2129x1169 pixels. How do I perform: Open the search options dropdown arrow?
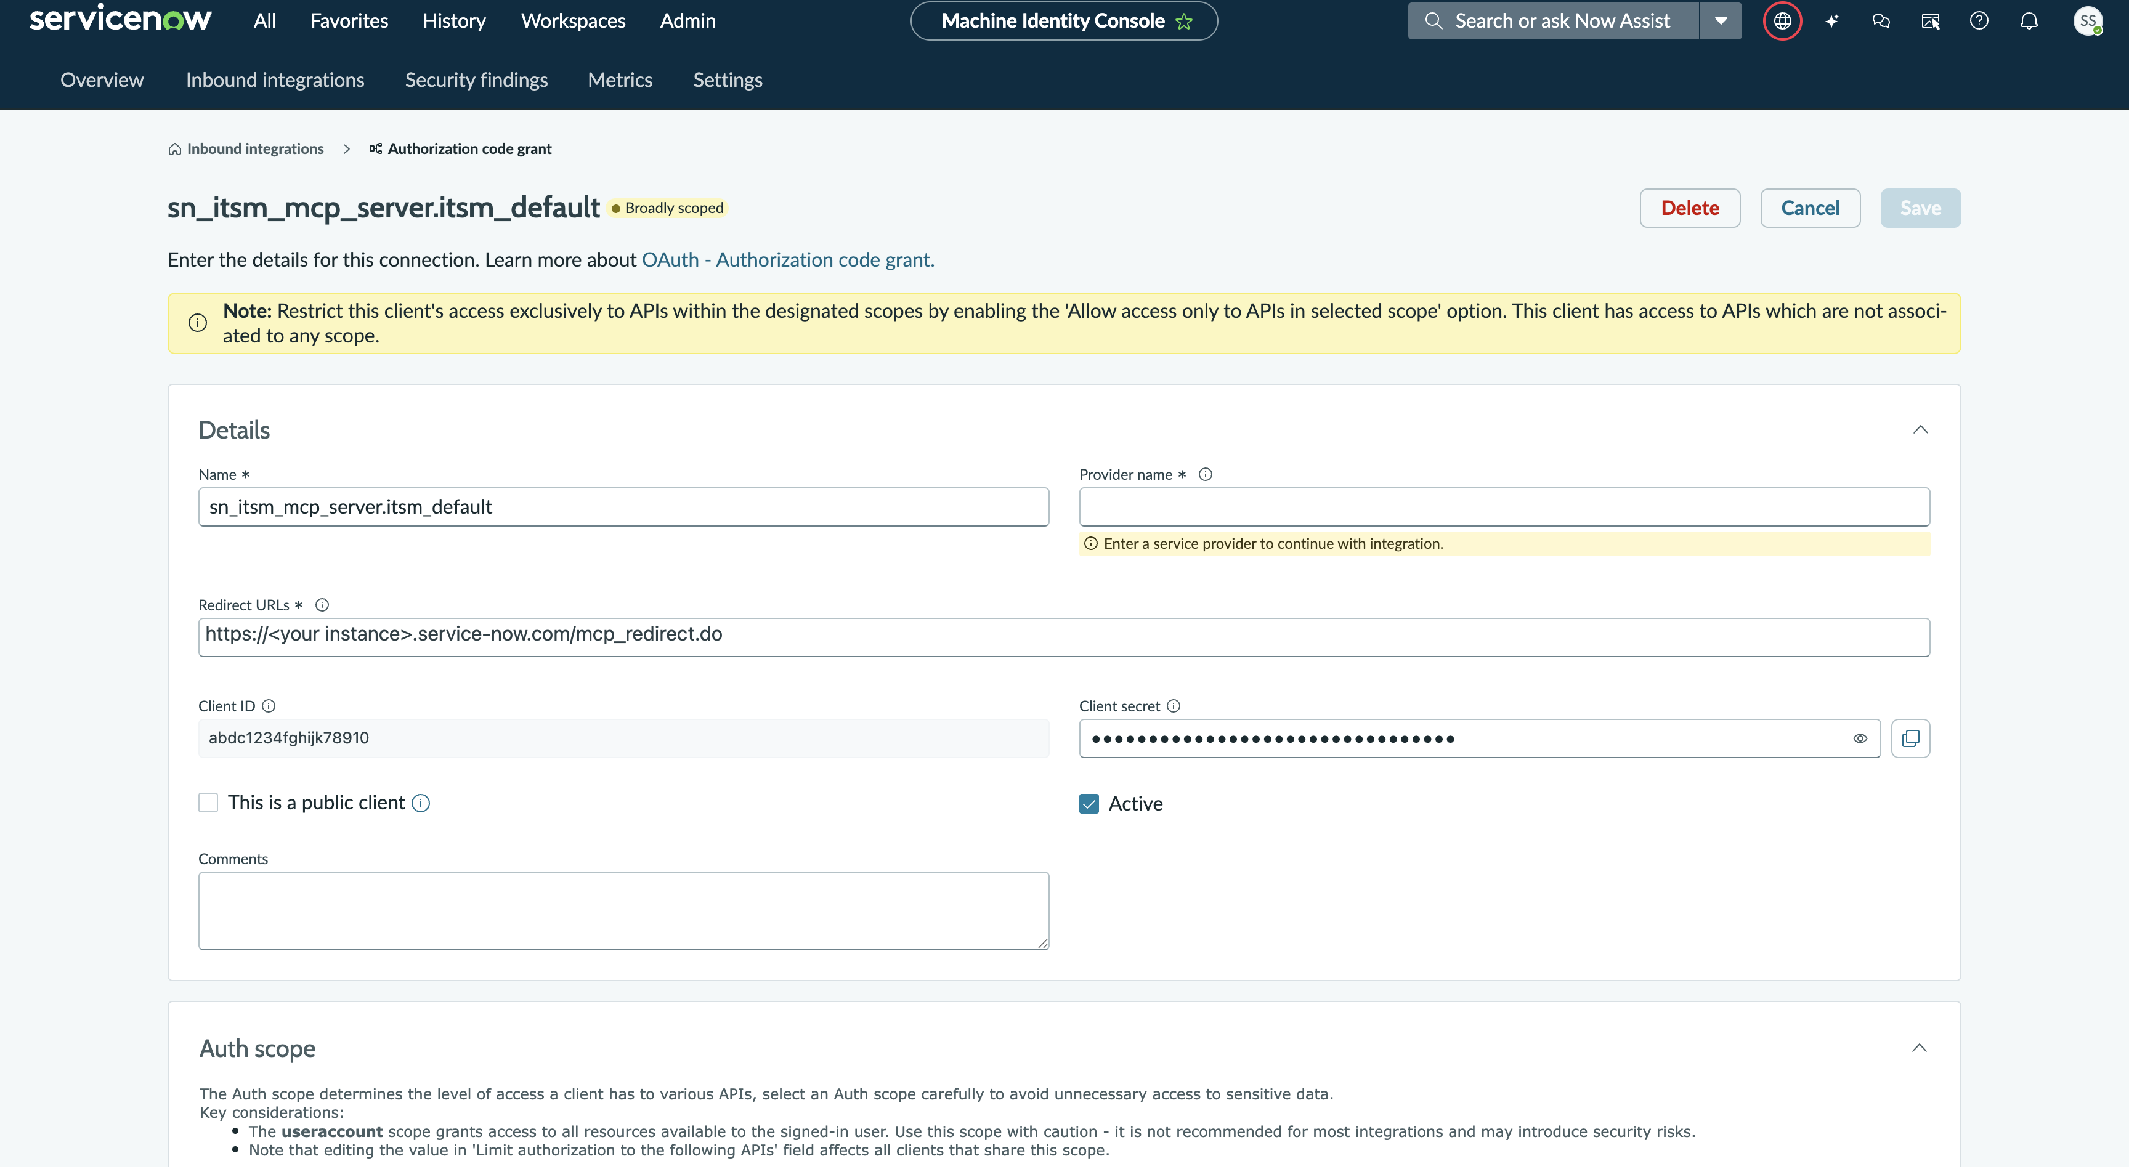coord(1721,22)
